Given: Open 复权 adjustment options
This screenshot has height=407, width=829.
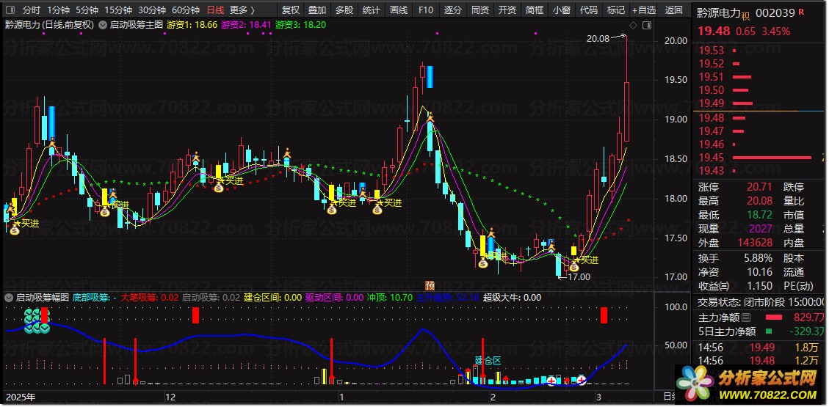Looking at the screenshot, I should pos(291,10).
